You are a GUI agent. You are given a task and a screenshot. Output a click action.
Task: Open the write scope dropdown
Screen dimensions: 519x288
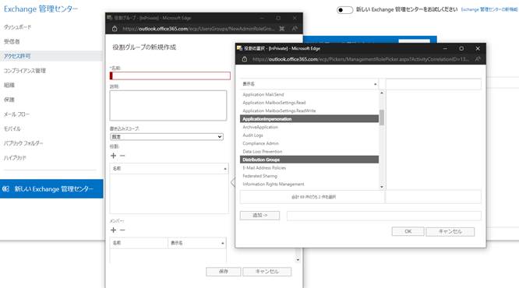tap(167, 136)
